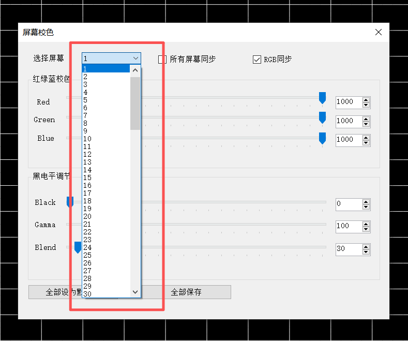Increase Gamma value with up spinner arrow
Screen dimensions: 408x341
click(366, 224)
